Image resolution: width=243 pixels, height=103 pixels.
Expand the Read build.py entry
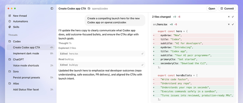(x=66, y=59)
